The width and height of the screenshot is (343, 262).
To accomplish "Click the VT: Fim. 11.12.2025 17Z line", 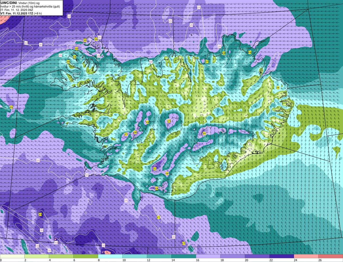I will point(21,13).
